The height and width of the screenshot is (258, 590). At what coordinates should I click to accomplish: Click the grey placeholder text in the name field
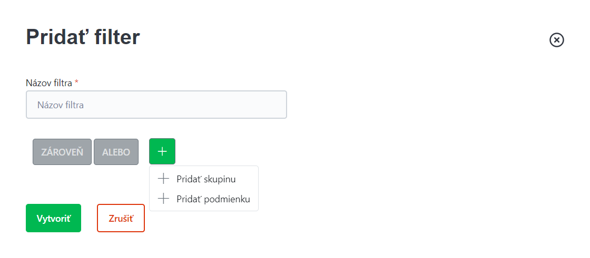click(x=61, y=105)
